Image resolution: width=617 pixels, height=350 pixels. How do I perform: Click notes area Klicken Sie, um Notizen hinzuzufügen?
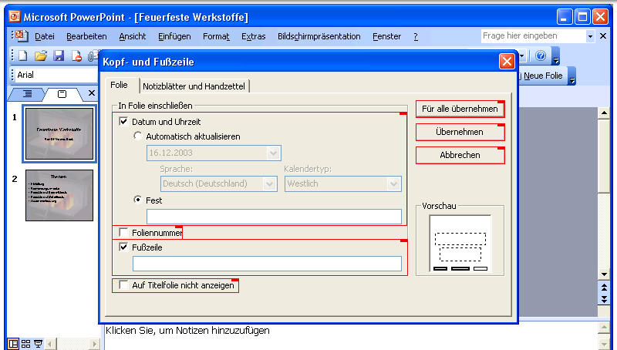[187, 330]
